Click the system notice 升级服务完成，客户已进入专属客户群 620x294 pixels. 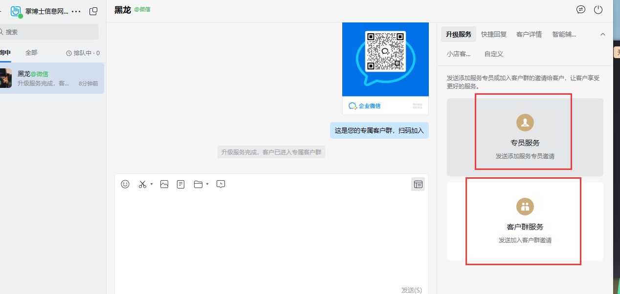[271, 152]
